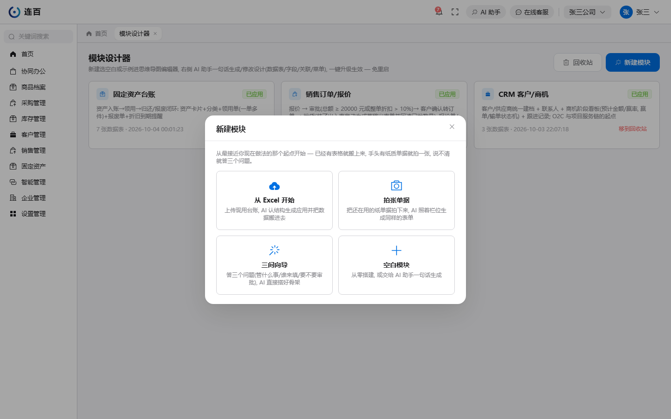The height and width of the screenshot is (419, 671).
Task: Open 在线客服 chat
Action: (x=532, y=12)
